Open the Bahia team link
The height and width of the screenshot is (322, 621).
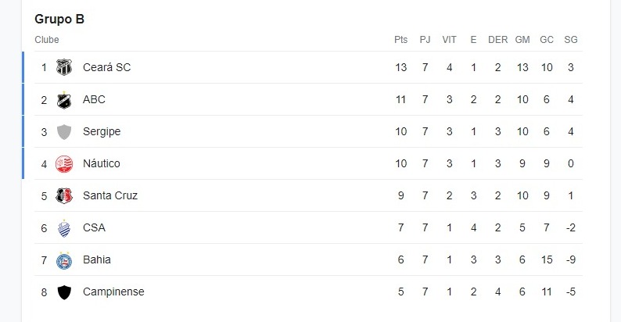(97, 260)
